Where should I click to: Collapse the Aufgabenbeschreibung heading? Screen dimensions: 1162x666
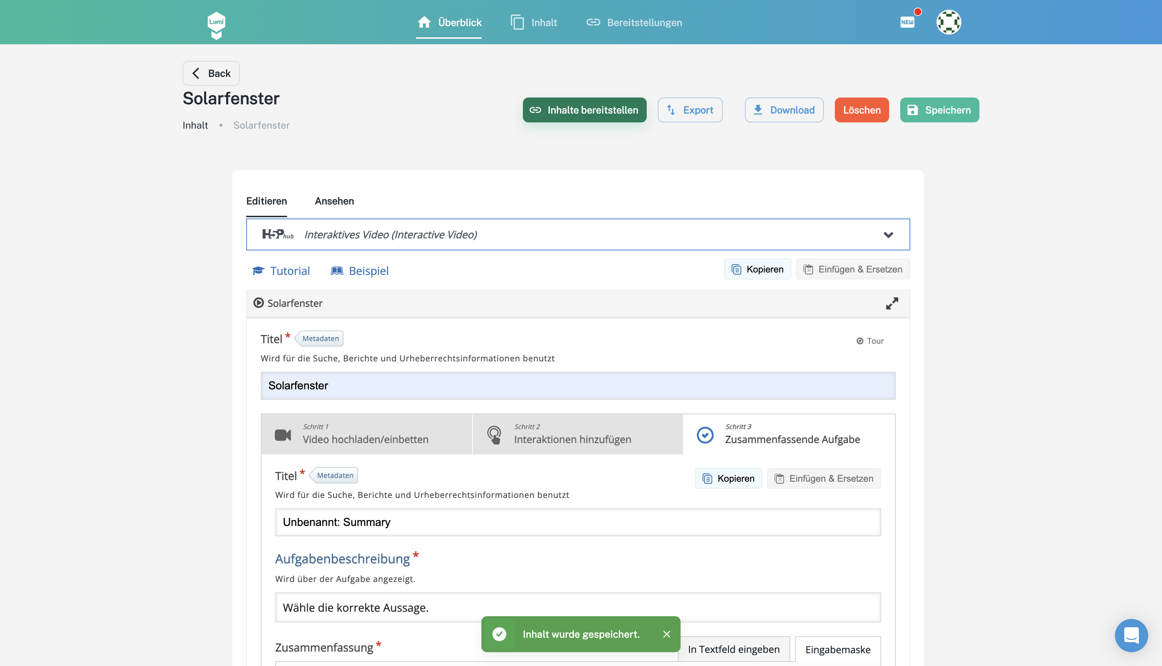(x=342, y=558)
